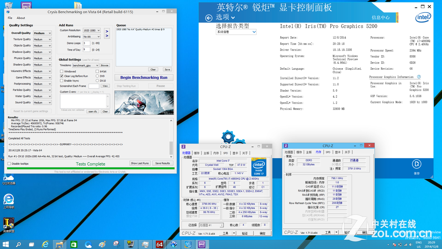
Task: Click Begin Benchmarking Run
Action: point(144,77)
